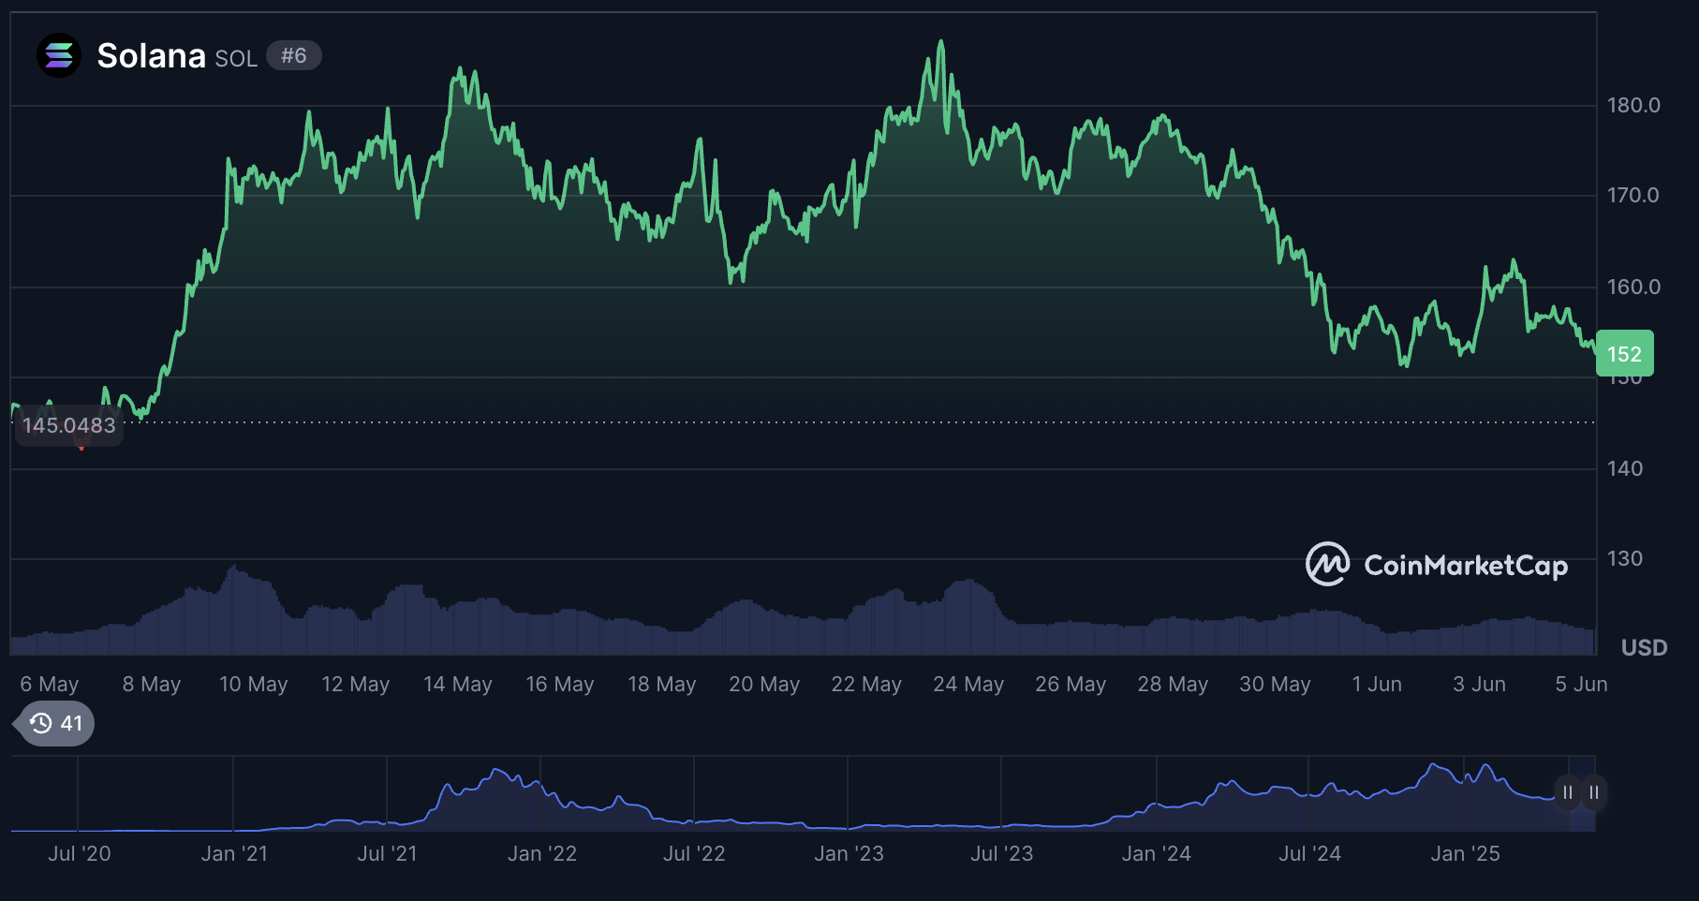Select the #6 market rank badge
This screenshot has width=1699, height=901.
[x=293, y=55]
